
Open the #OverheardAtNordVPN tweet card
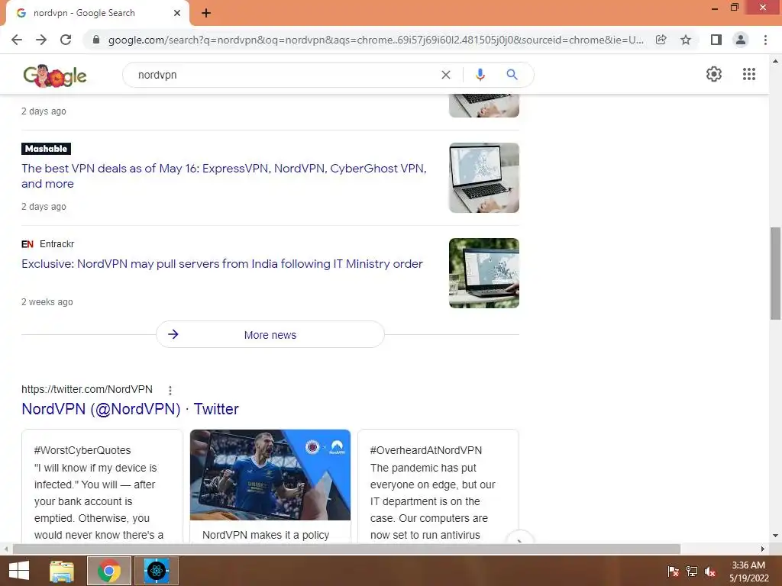(x=438, y=486)
